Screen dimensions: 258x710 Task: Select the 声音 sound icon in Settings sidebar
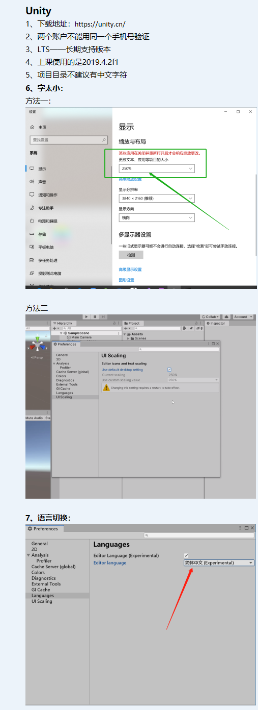click(32, 182)
